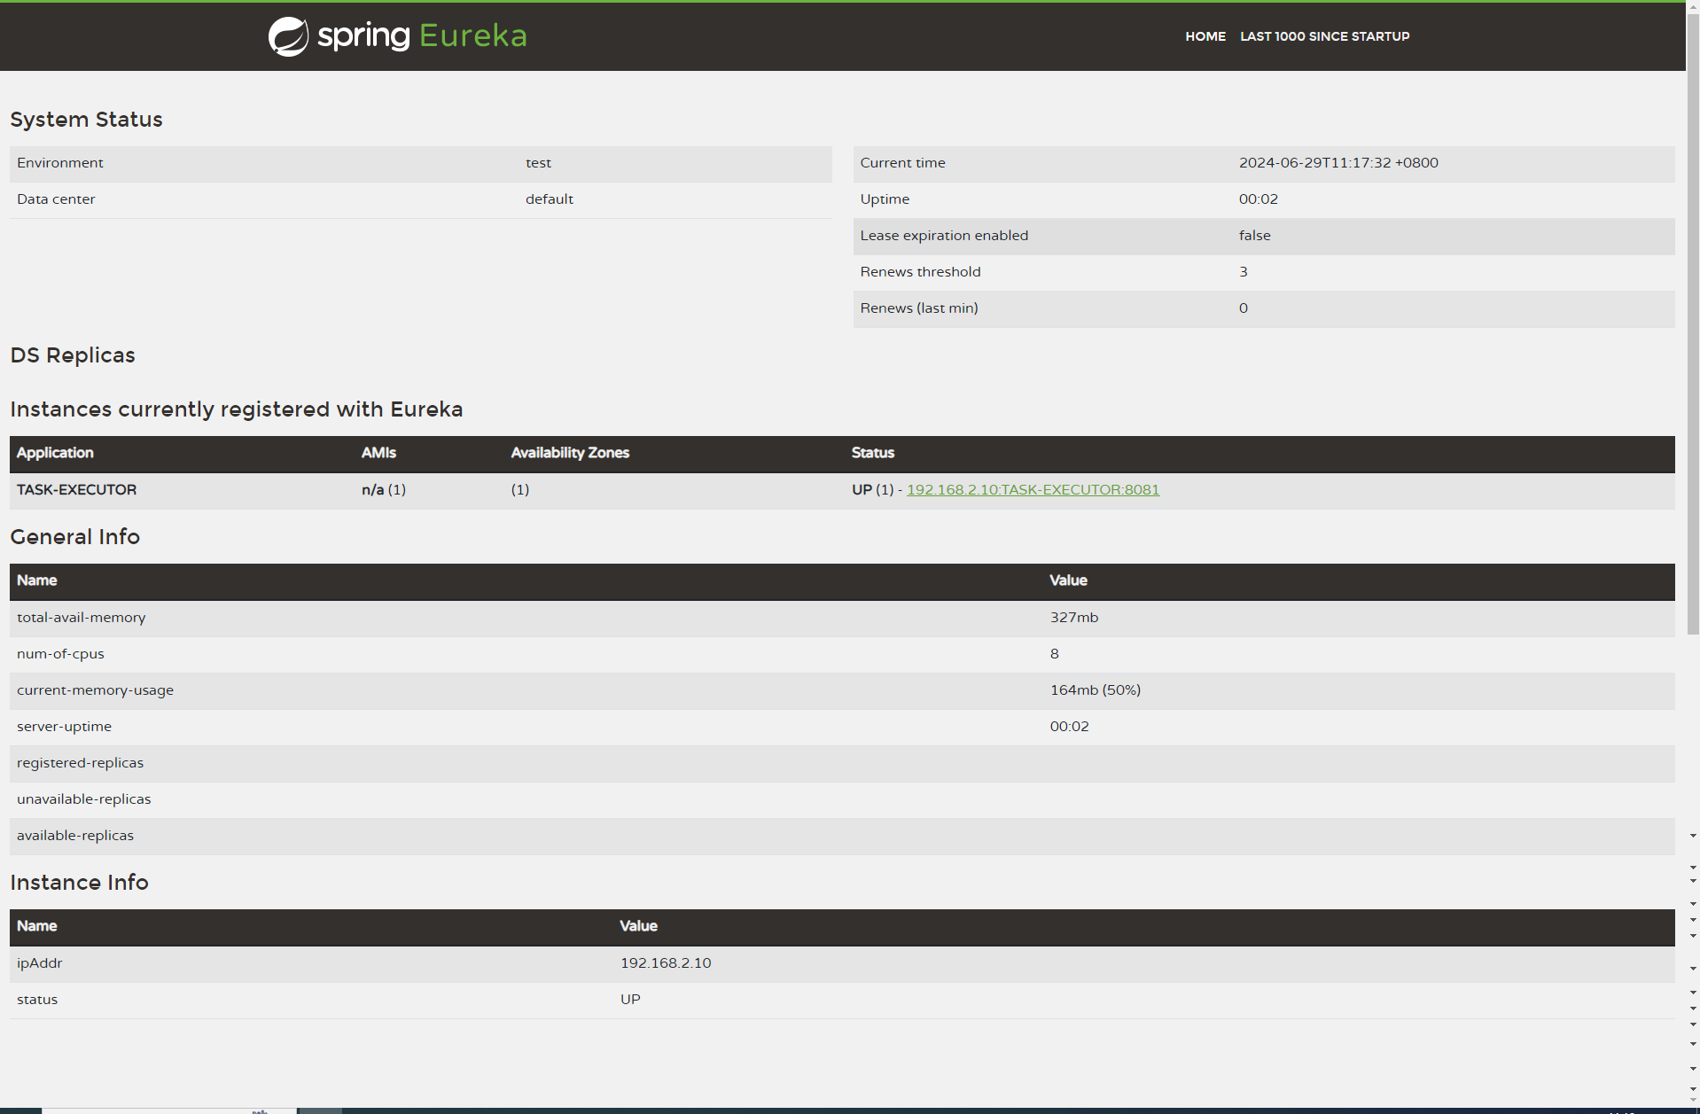Click the Availability Zones column header
Image resolution: width=1700 pixels, height=1114 pixels.
coord(570,453)
